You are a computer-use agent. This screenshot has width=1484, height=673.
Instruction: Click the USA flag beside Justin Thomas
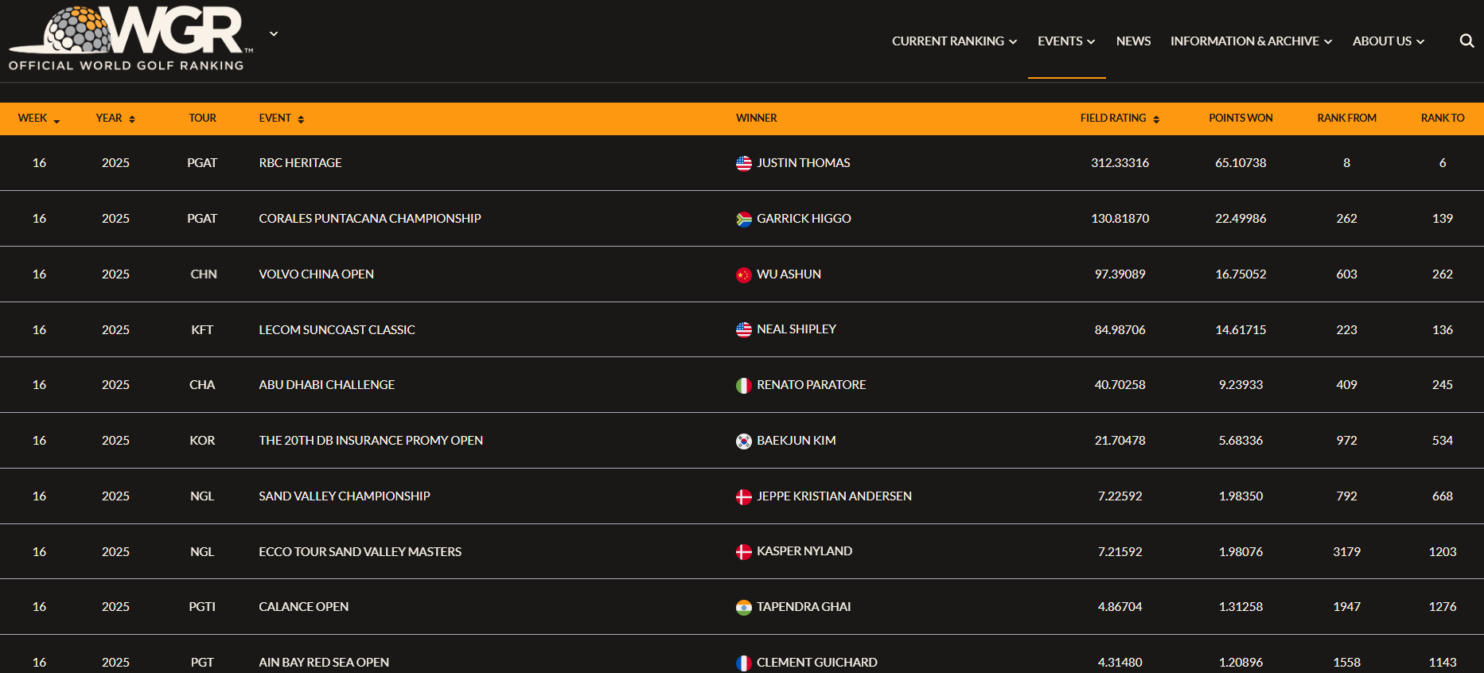tap(744, 163)
